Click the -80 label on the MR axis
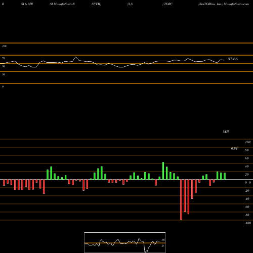 (247, 215)
